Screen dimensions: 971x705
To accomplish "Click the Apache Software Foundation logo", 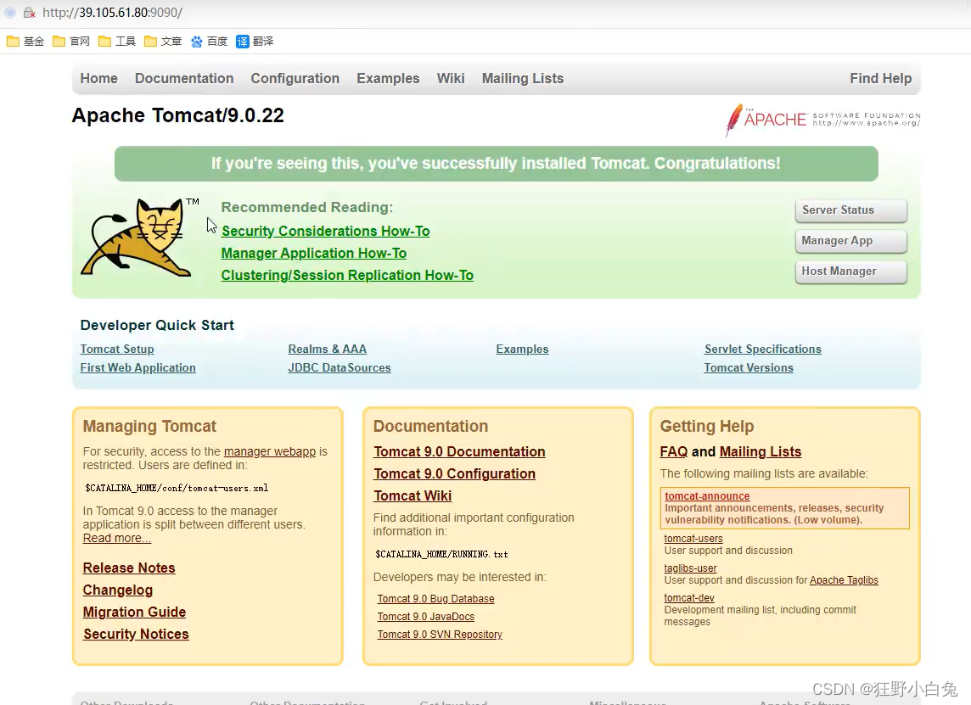I will (x=822, y=120).
